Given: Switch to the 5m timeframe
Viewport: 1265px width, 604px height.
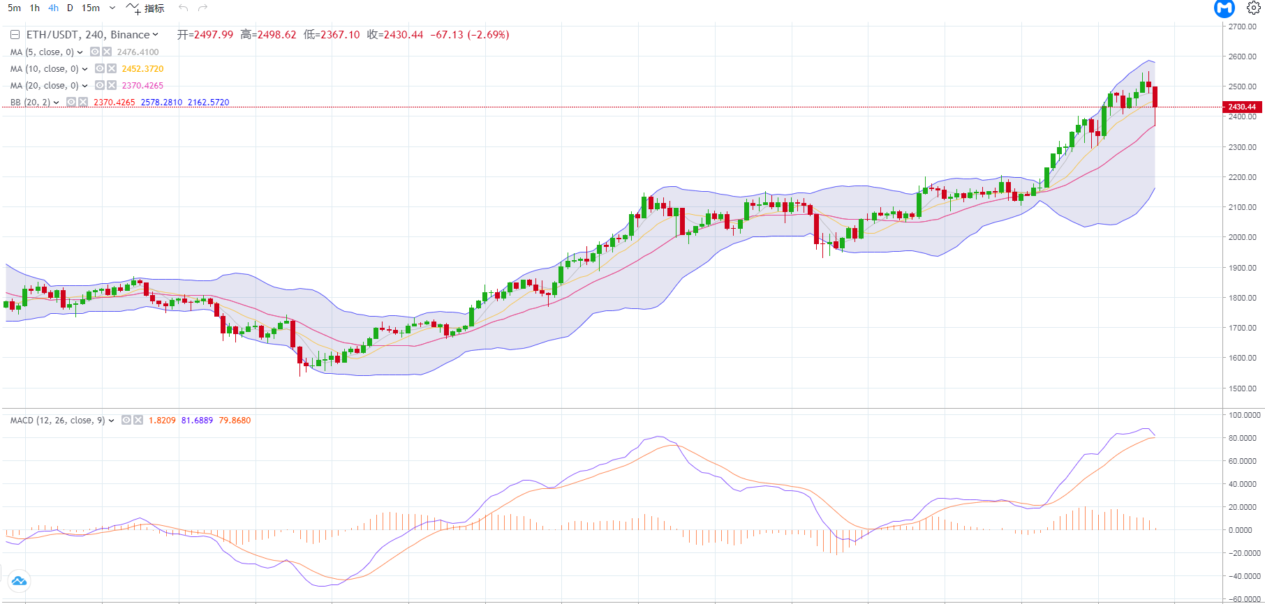Looking at the screenshot, I should pyautogui.click(x=14, y=8).
